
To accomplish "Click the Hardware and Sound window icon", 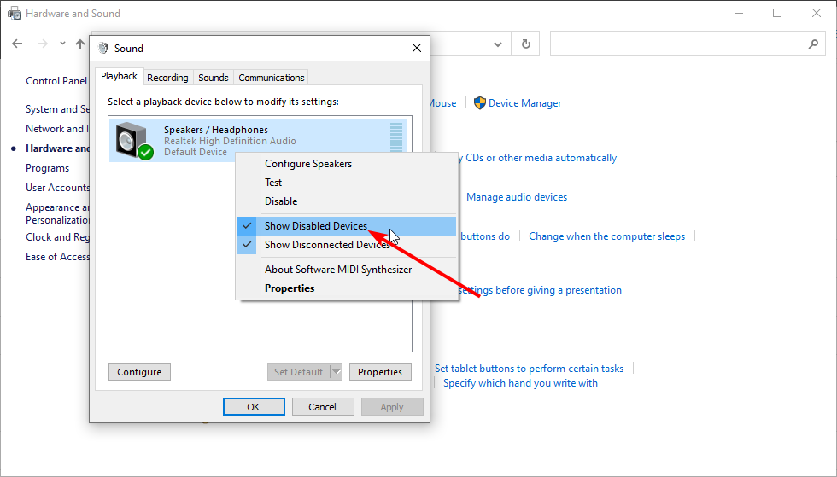I will coord(15,14).
